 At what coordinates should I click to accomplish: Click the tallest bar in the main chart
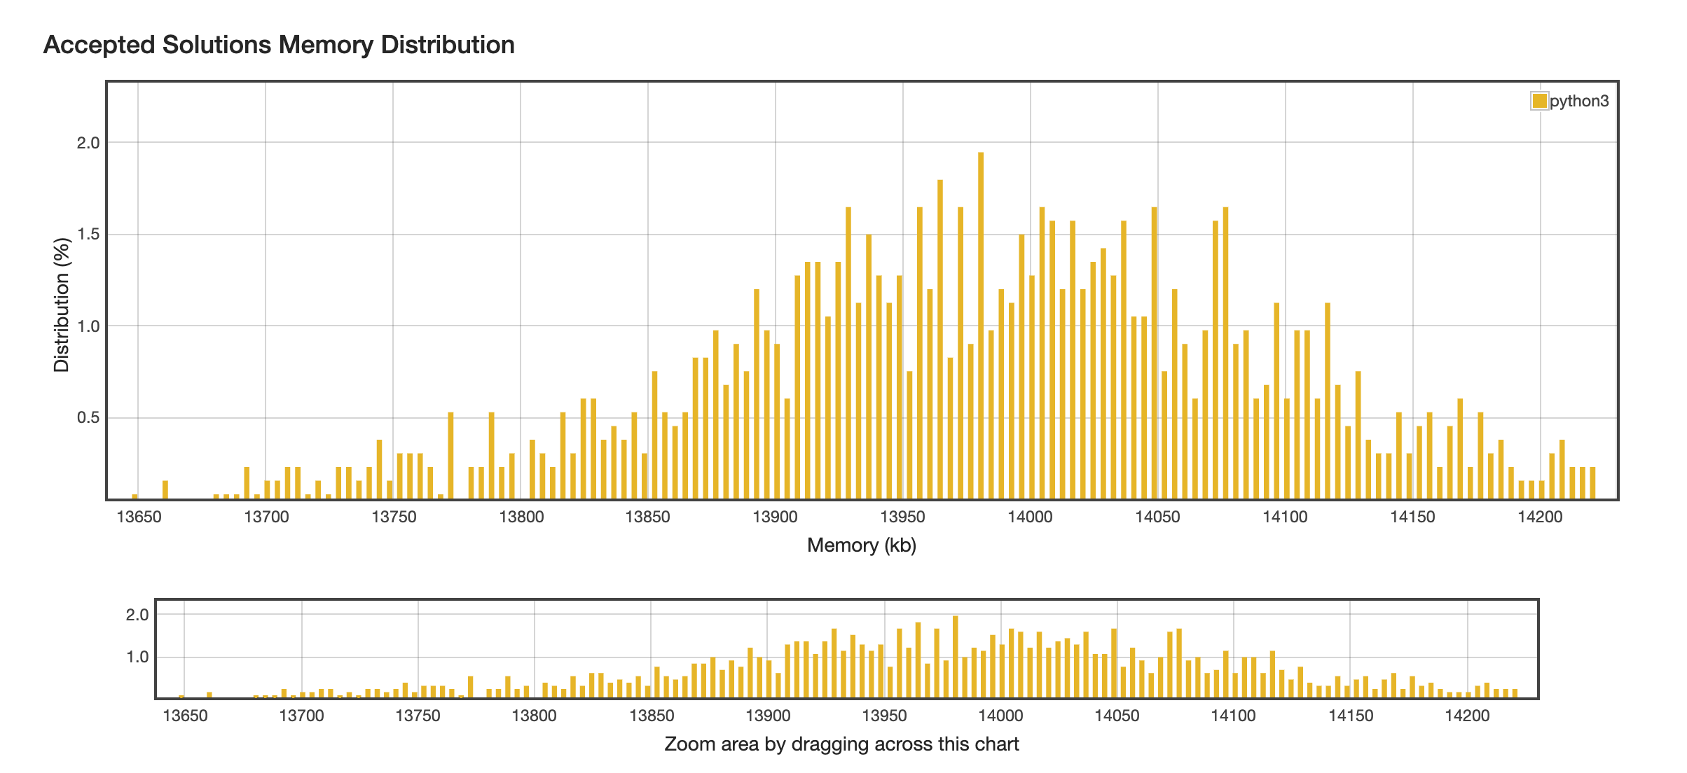[x=981, y=326]
